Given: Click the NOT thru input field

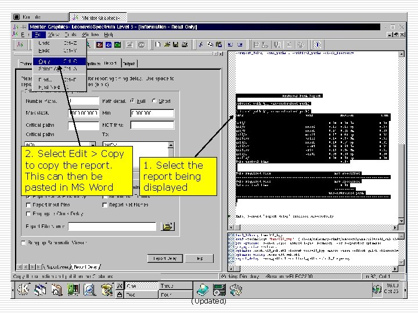Looking at the screenshot, I should click(152, 125).
